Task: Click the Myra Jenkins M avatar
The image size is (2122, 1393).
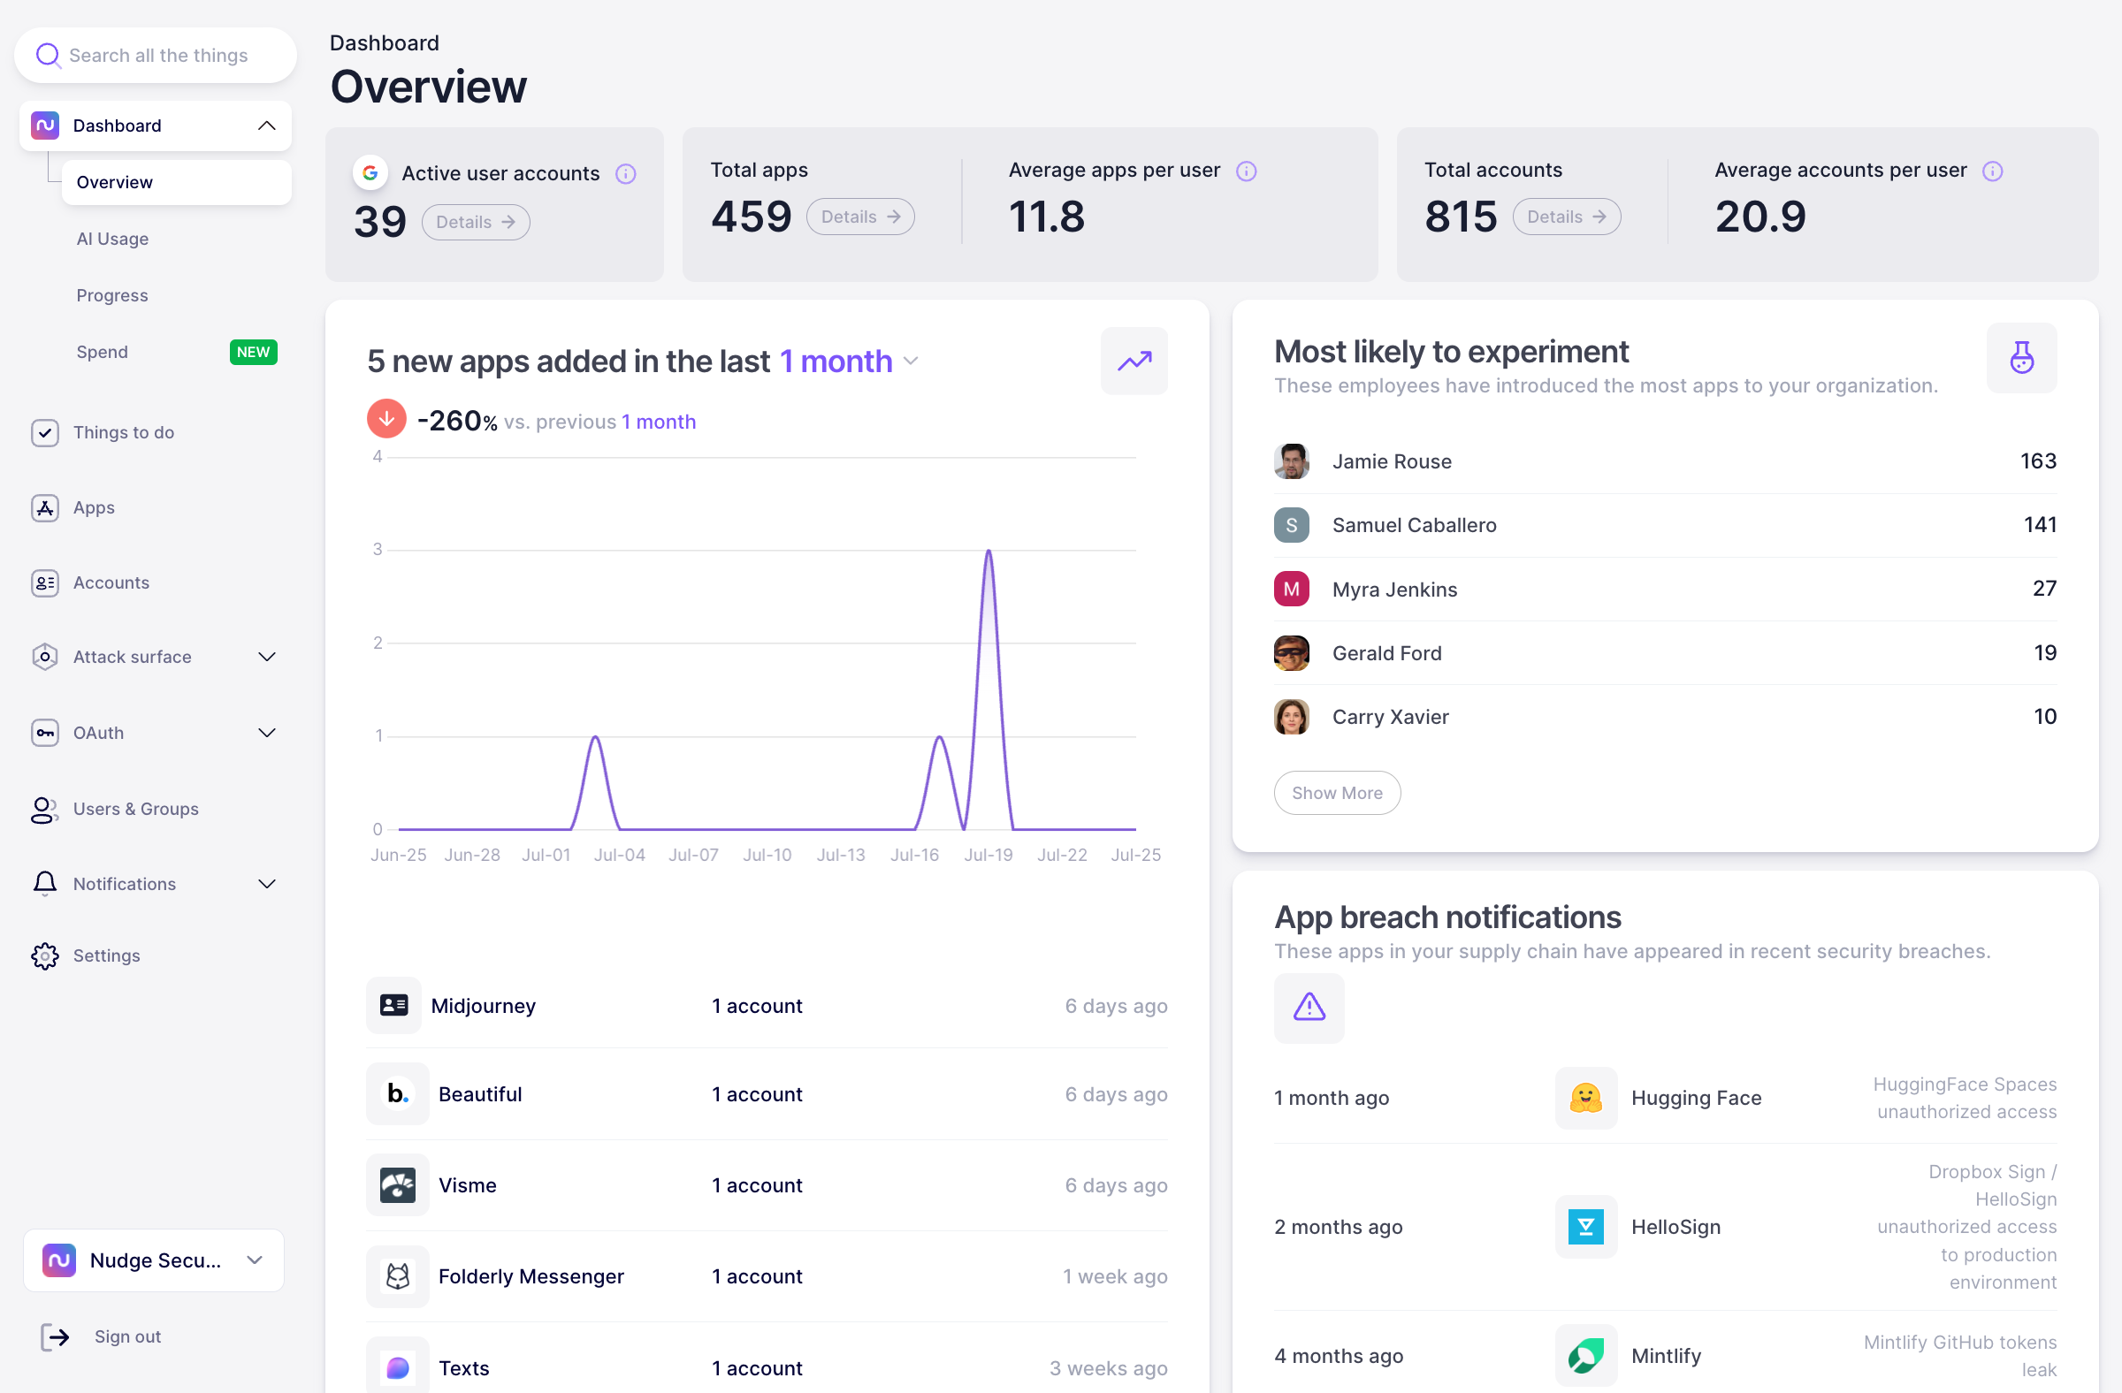Action: tap(1291, 589)
